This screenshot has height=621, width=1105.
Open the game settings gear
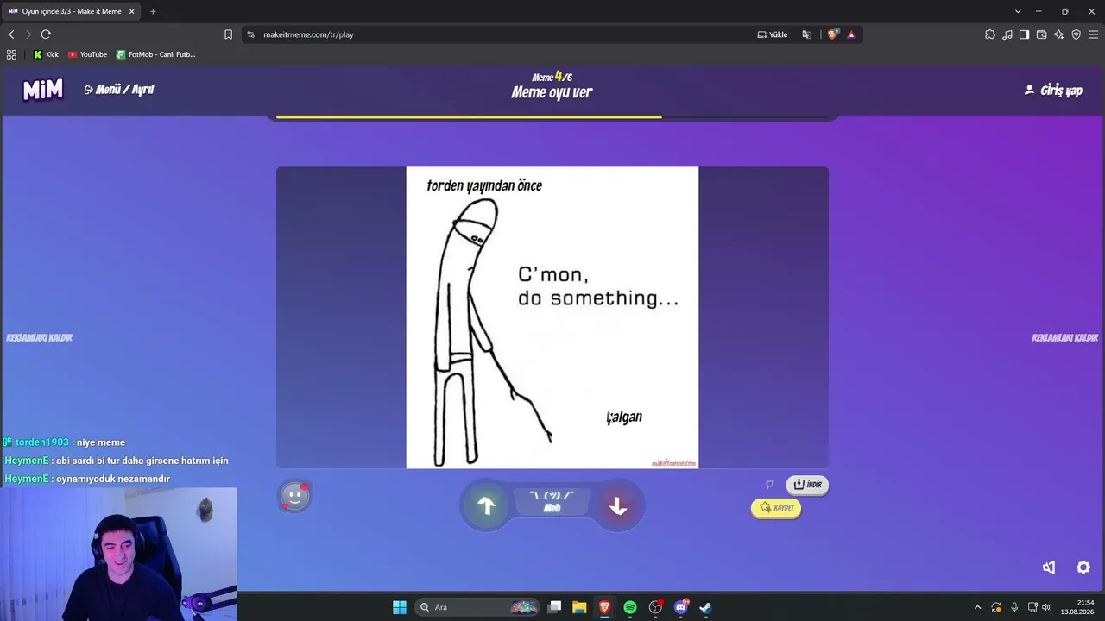[1083, 568]
